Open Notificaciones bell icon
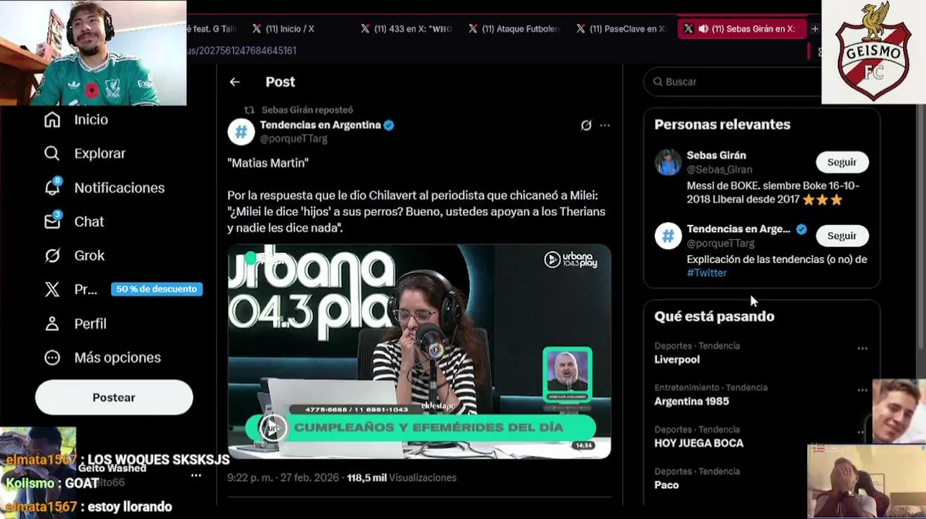The height and width of the screenshot is (519, 926). (x=52, y=187)
